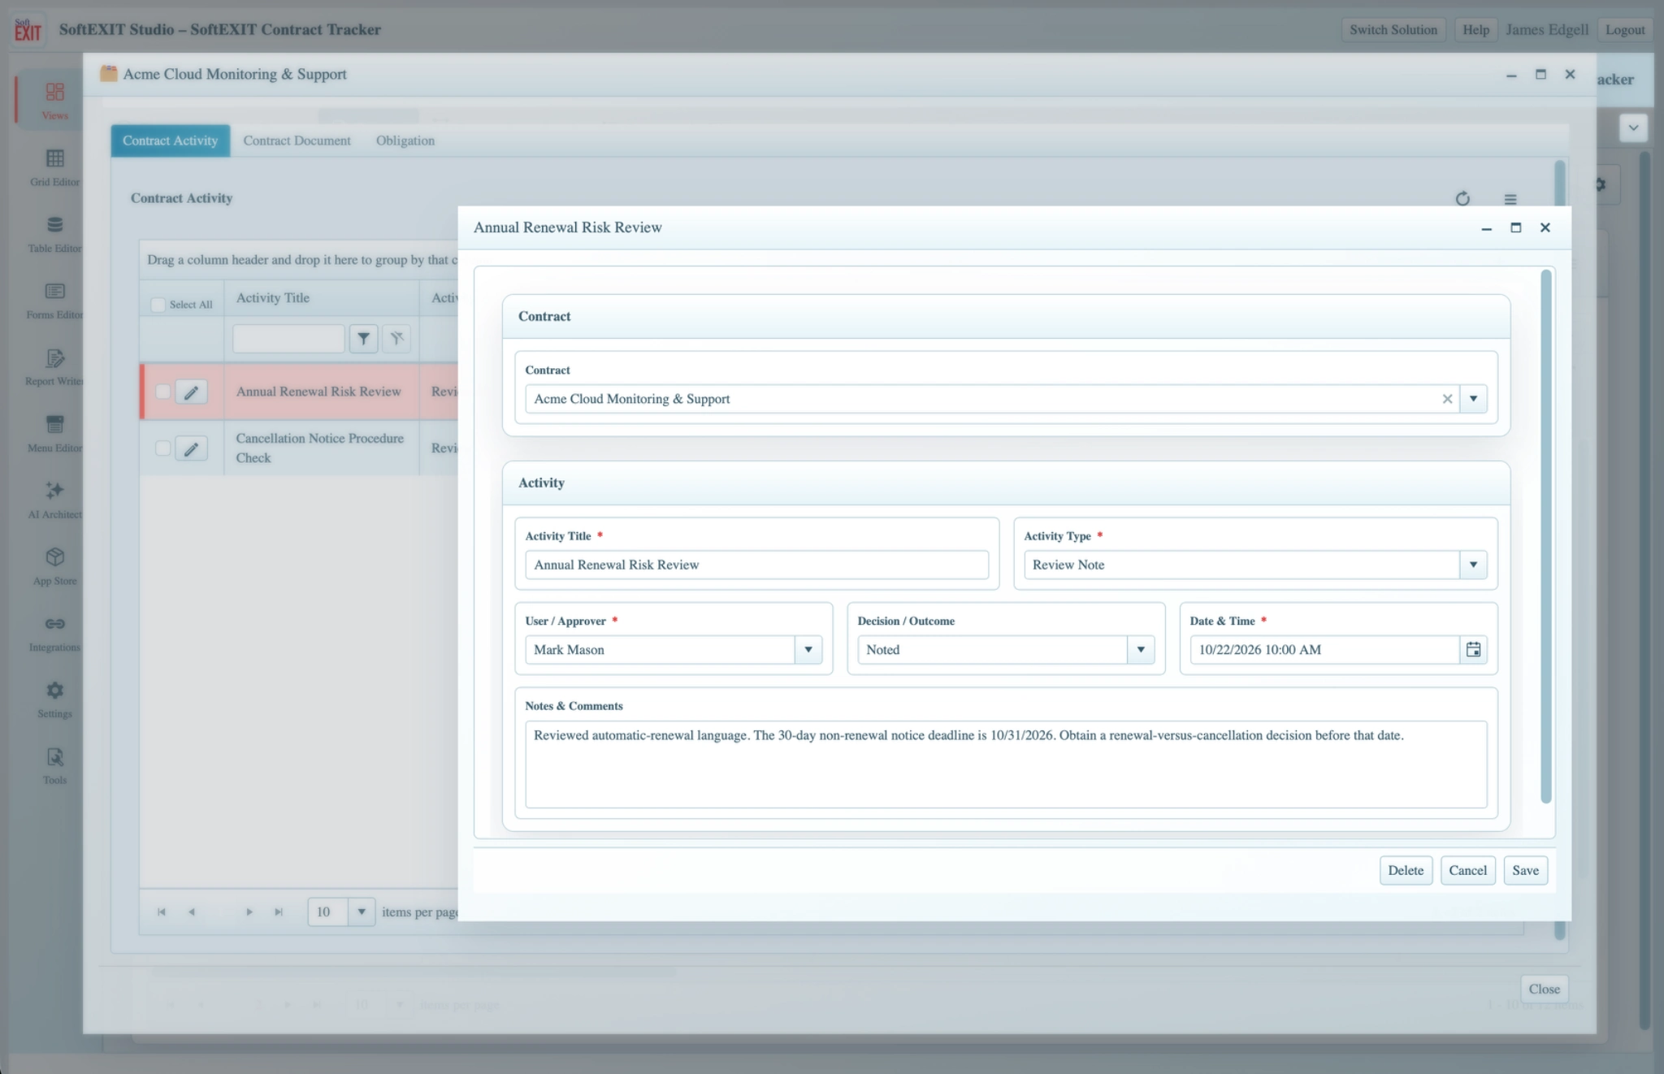Switch to the Contract Document tab
The width and height of the screenshot is (1664, 1074).
click(x=297, y=141)
